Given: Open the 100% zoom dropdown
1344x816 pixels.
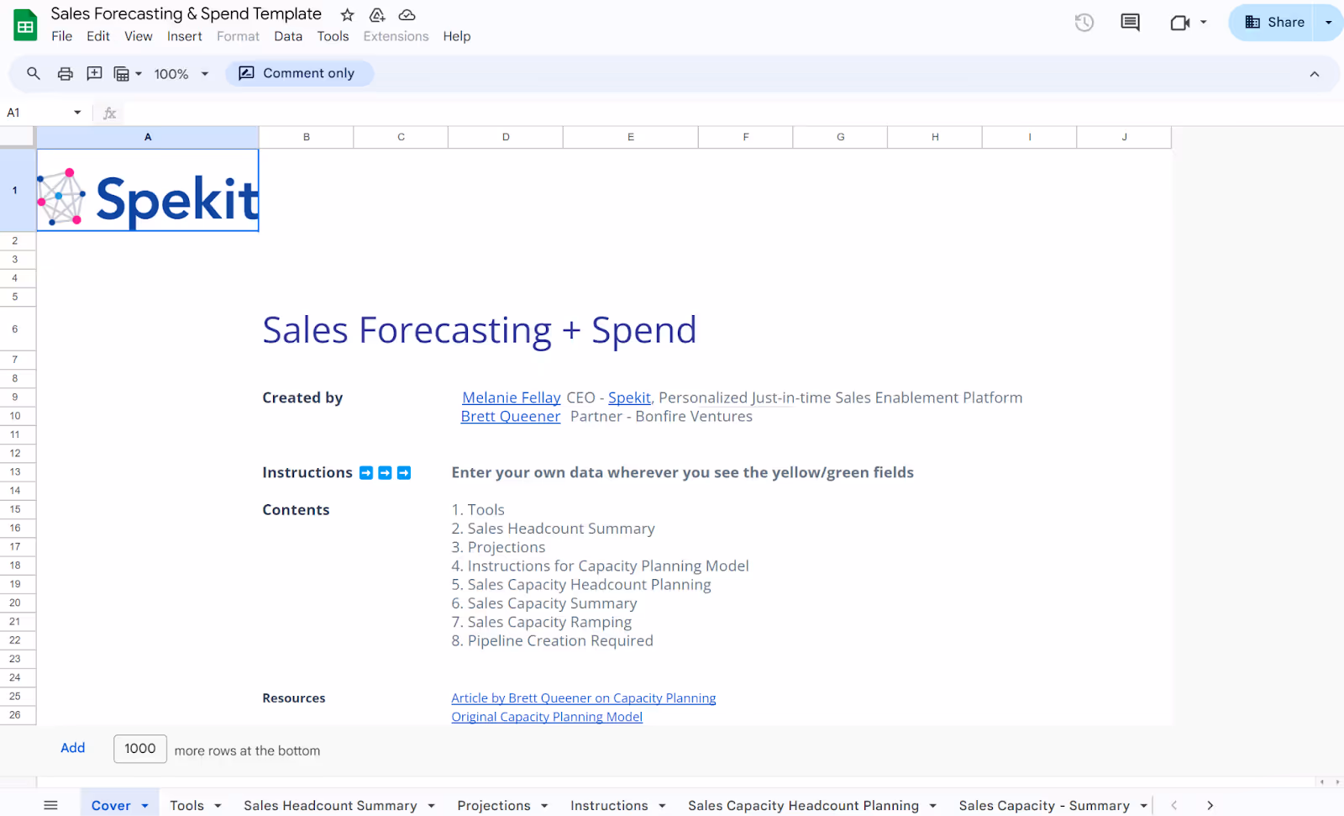Looking at the screenshot, I should [x=181, y=74].
